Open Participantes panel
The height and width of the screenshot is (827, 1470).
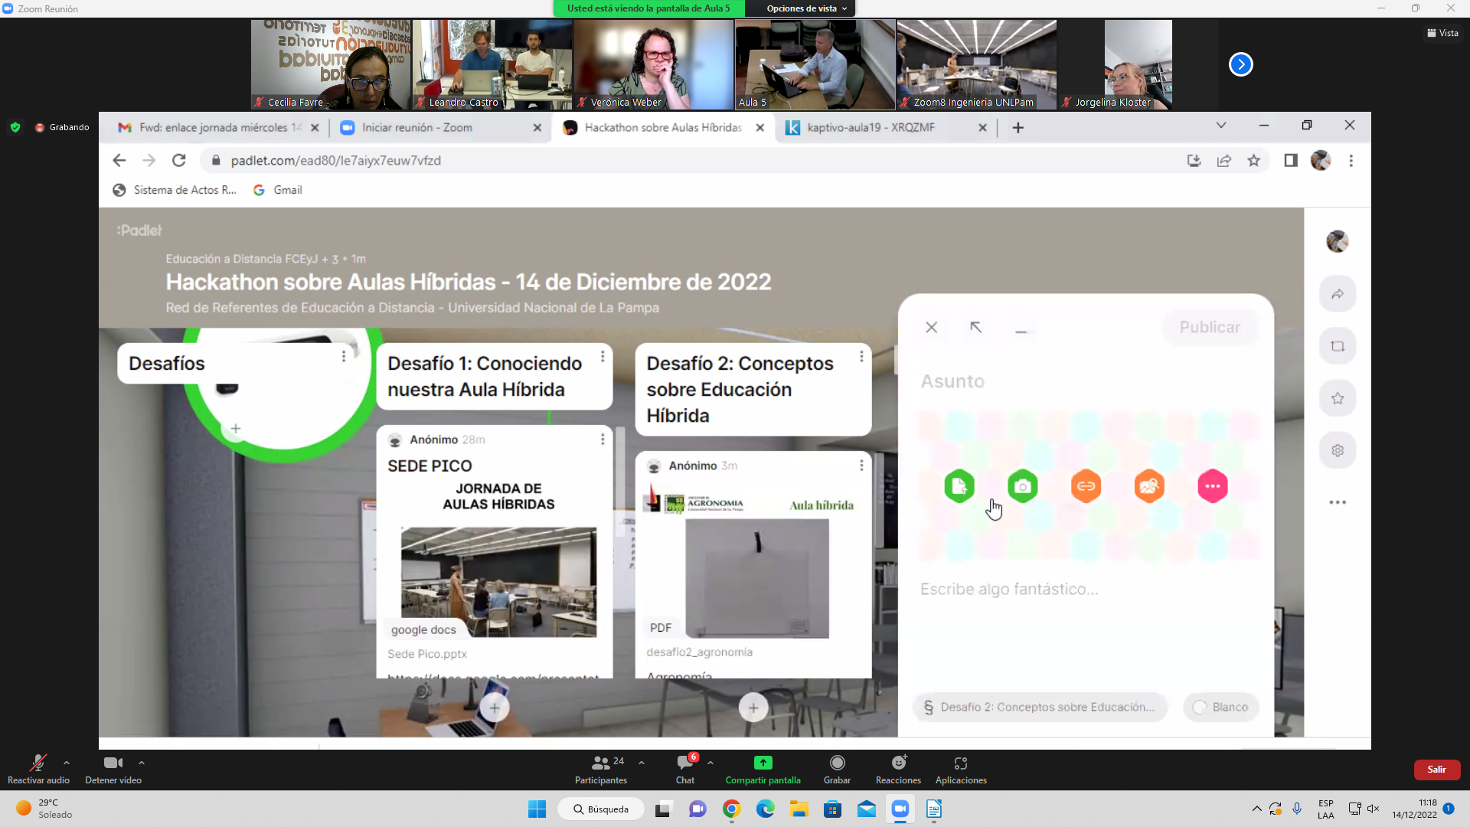pos(601,770)
